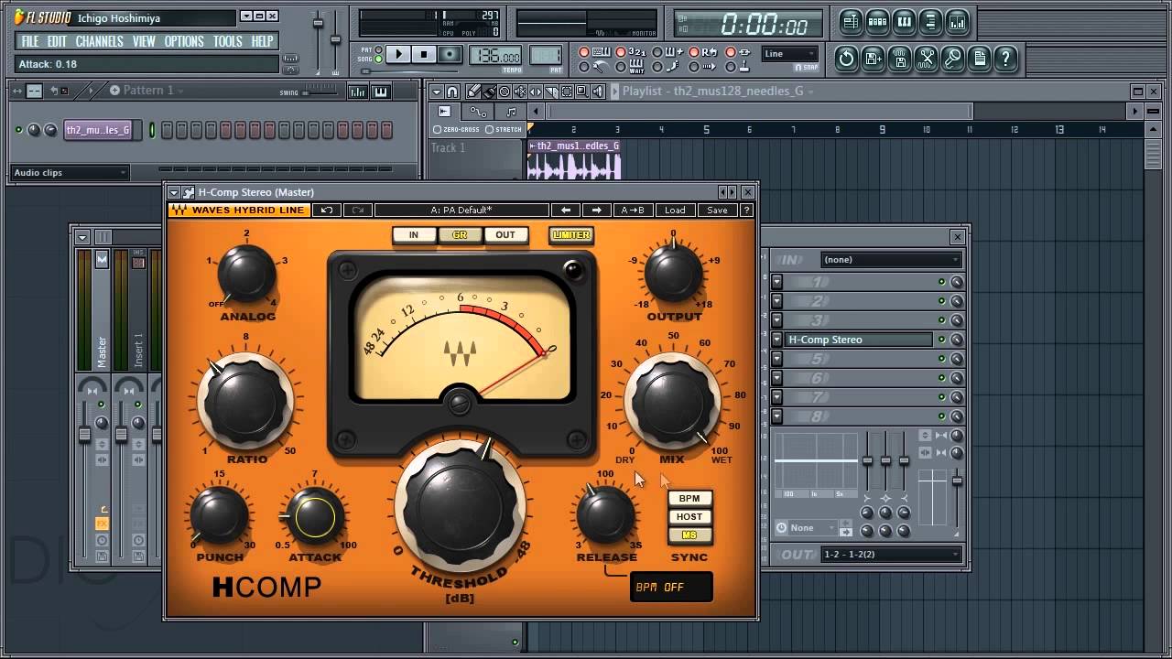The image size is (1172, 659).
Task: Open the Browser view button
Action: pos(930,22)
